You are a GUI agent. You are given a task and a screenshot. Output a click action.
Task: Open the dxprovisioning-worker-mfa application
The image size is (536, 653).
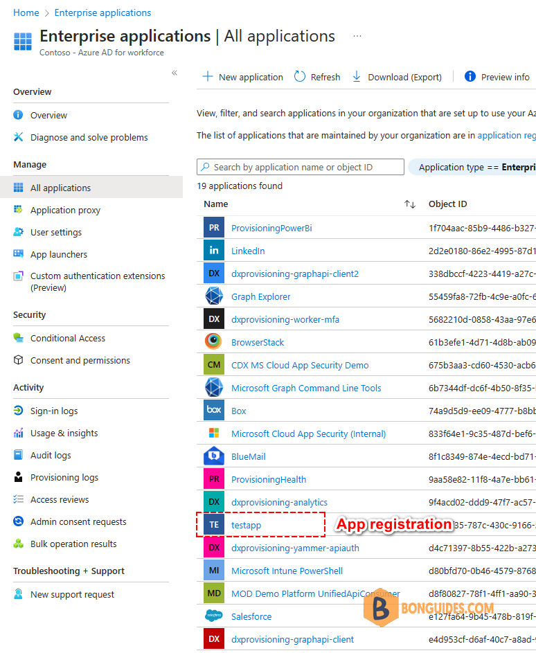[x=285, y=319]
